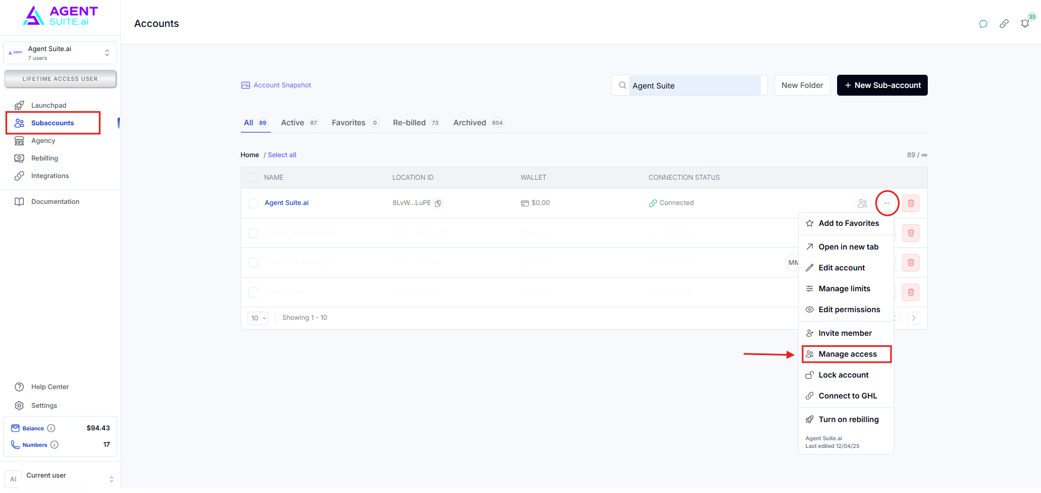Open Documentation in the sidebar
Screen dimensions: 1041x493
(55, 202)
